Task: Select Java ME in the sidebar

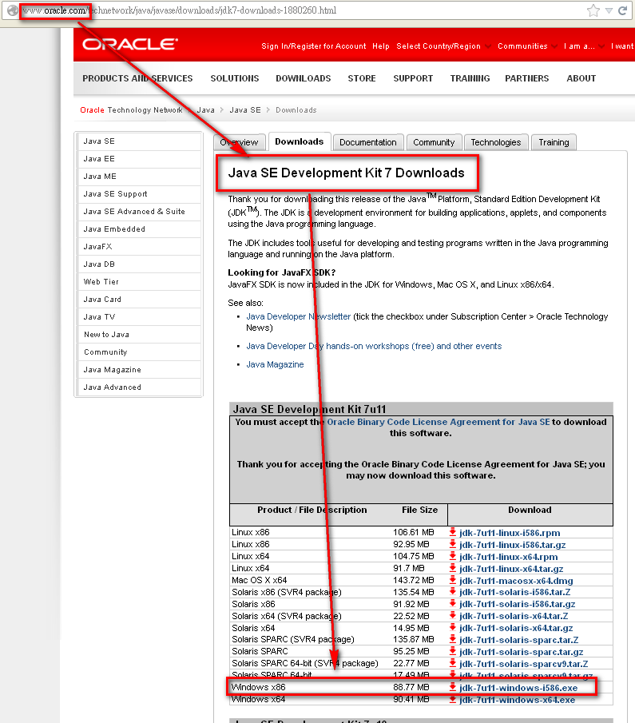Action: (x=139, y=176)
